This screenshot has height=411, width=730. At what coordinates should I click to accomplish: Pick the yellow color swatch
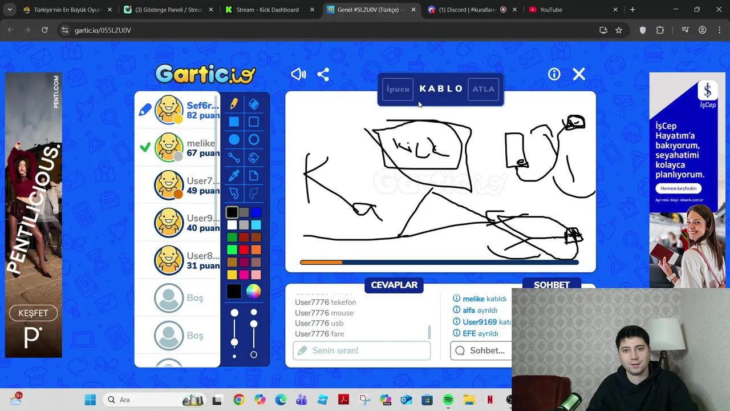coord(232,275)
